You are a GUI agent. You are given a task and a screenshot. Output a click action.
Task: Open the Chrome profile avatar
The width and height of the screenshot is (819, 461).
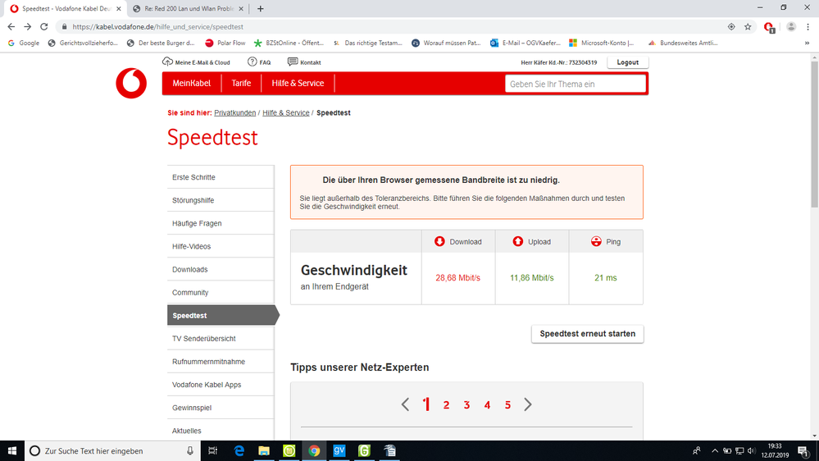tap(791, 26)
